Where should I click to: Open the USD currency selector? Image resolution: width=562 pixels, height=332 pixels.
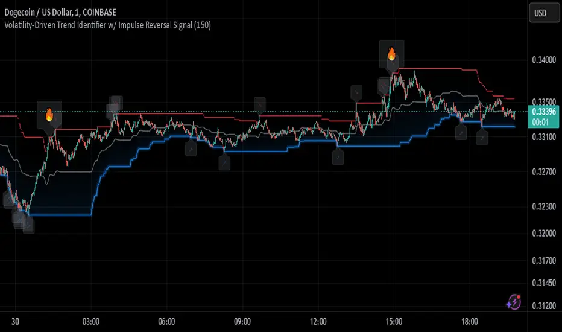pos(544,13)
